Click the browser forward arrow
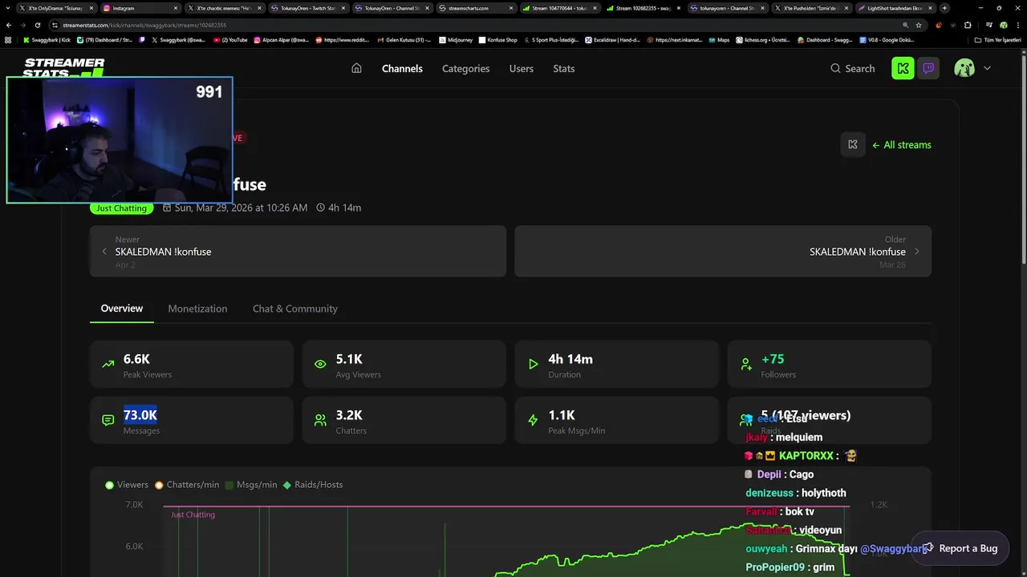The width and height of the screenshot is (1027, 577). [x=22, y=25]
